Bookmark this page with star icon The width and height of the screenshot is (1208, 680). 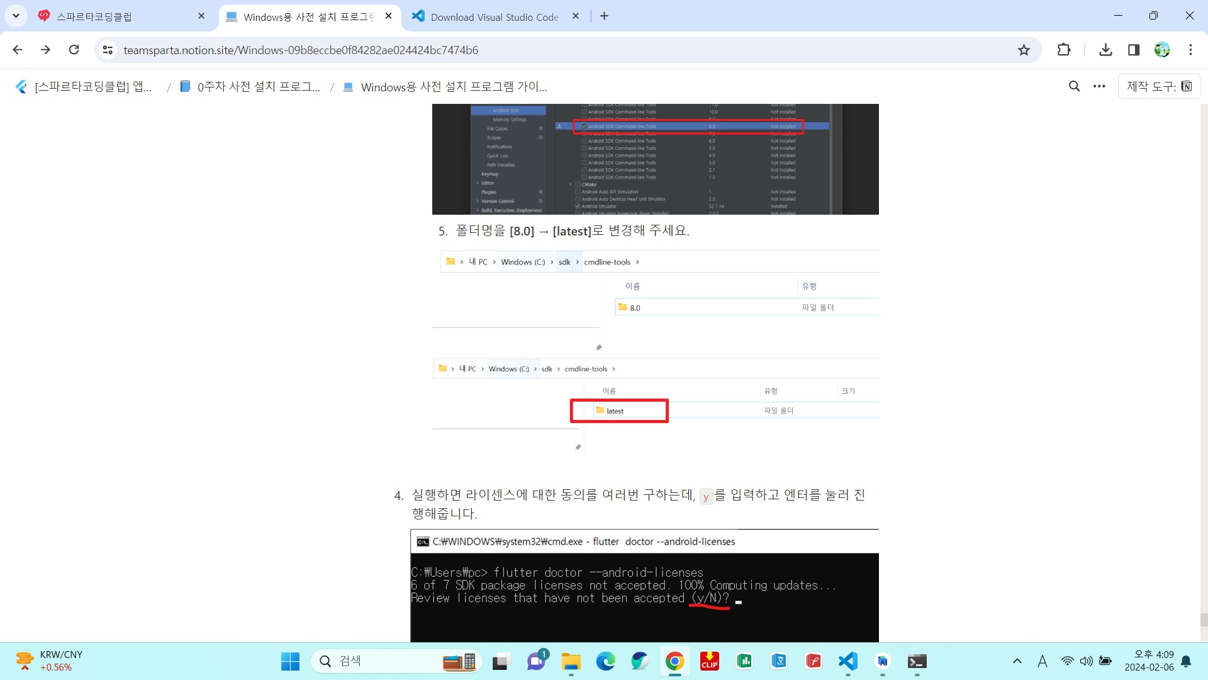tap(1024, 50)
